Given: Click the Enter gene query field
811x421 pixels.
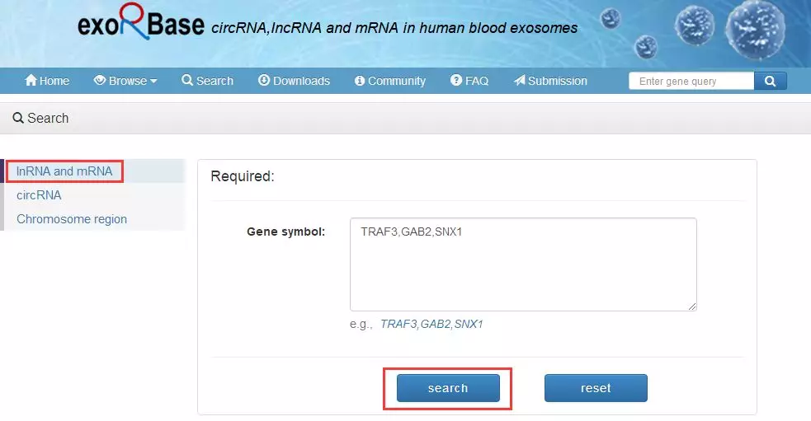Looking at the screenshot, I should click(691, 81).
